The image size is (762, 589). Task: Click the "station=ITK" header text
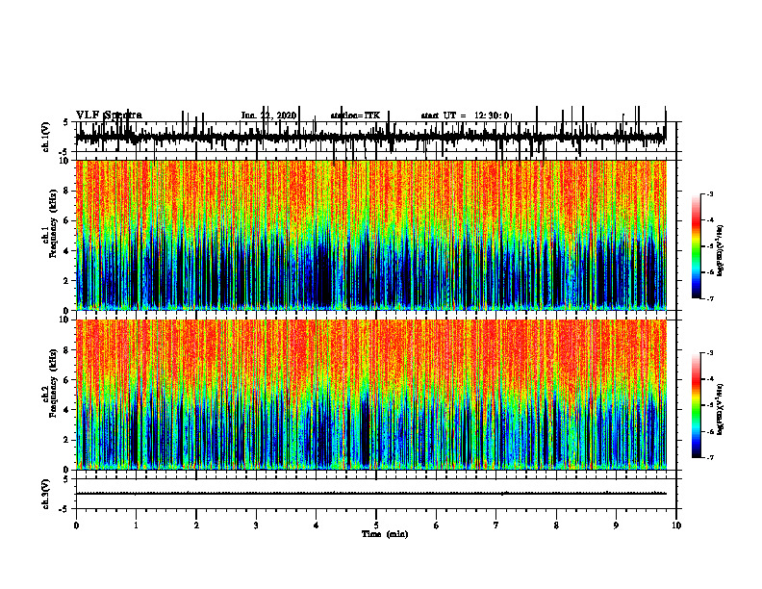tap(355, 115)
